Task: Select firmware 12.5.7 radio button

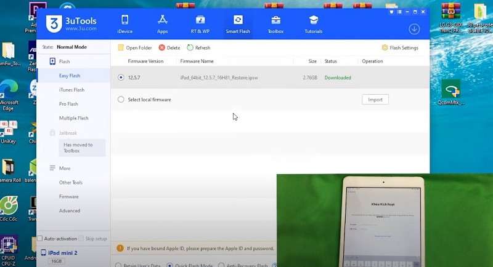Action: (121, 78)
